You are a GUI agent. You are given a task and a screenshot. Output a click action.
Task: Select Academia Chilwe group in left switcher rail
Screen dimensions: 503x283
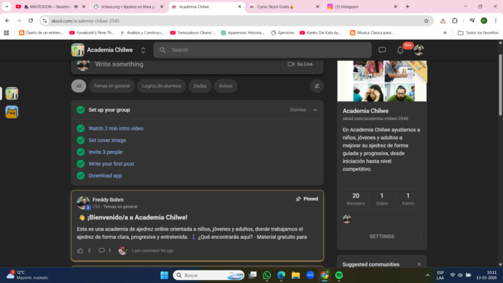(12, 94)
